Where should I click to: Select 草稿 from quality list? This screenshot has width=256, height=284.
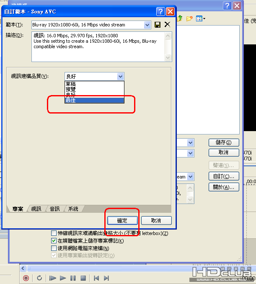click(x=94, y=84)
